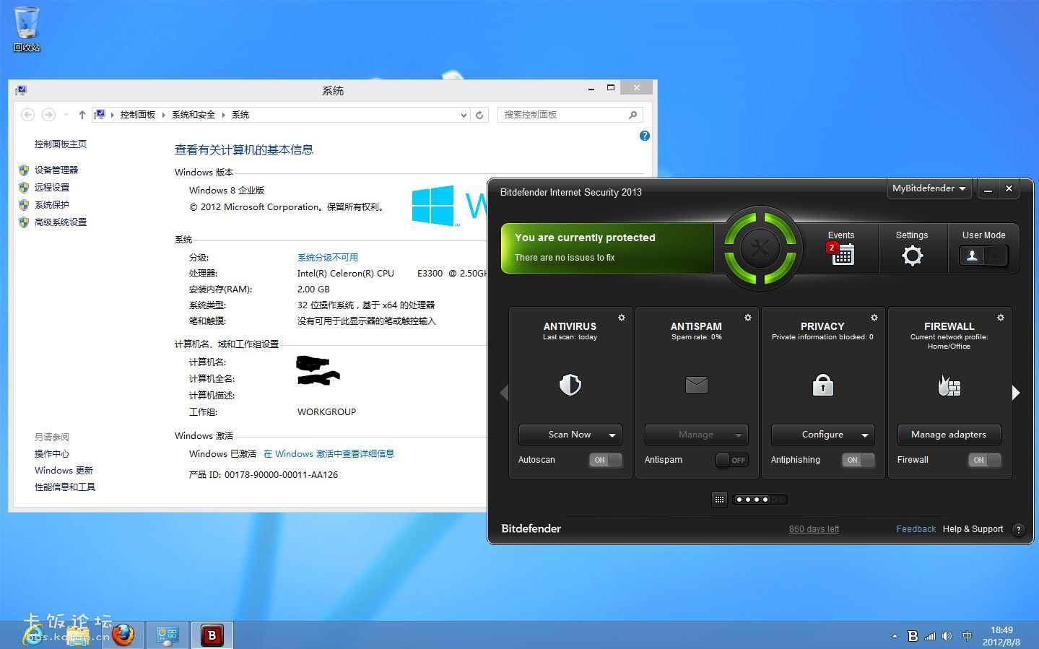Switch to Control Panel taskbar button

point(168,635)
